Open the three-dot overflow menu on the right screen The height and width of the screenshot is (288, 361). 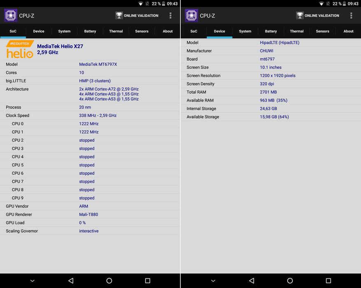click(x=351, y=16)
